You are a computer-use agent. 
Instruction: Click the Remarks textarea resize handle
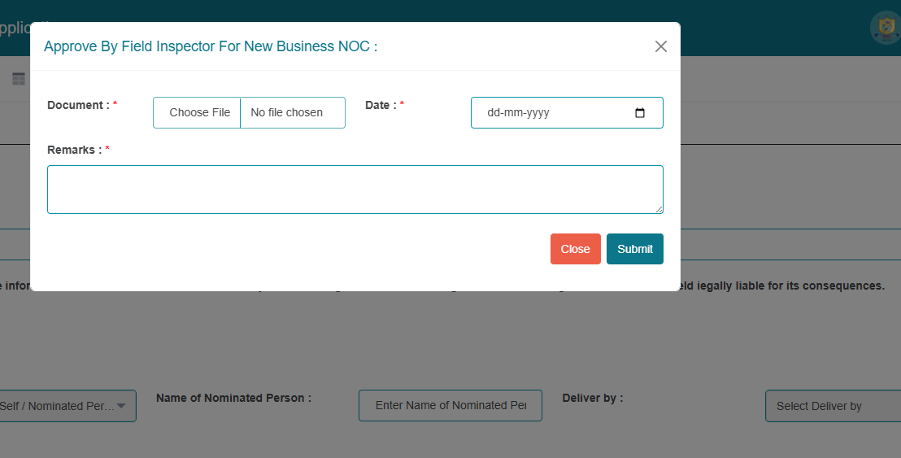click(x=658, y=208)
